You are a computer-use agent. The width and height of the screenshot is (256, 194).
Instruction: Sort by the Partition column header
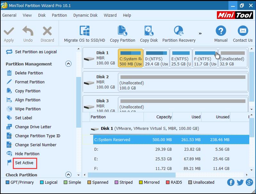117,117
